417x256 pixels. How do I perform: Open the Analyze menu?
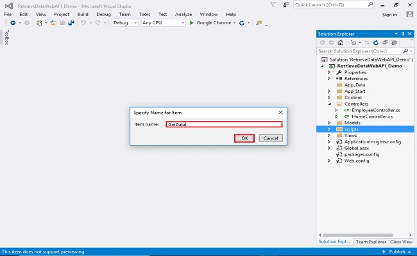tap(183, 14)
